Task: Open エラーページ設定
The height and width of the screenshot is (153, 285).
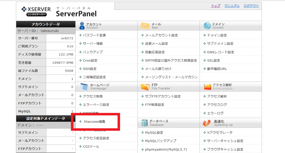Action: [96, 105]
